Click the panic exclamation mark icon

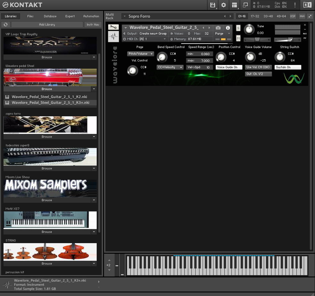(295, 5)
